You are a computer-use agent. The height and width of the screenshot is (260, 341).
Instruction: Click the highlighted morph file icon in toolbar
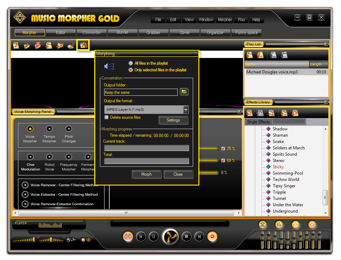coord(83,45)
